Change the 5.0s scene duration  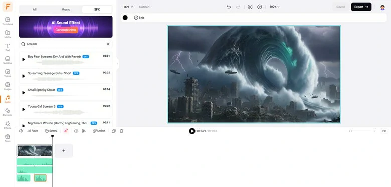(x=139, y=18)
